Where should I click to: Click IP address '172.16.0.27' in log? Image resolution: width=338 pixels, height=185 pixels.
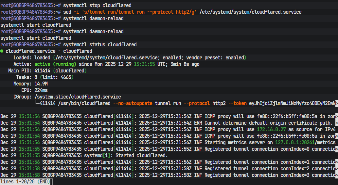click(271, 129)
